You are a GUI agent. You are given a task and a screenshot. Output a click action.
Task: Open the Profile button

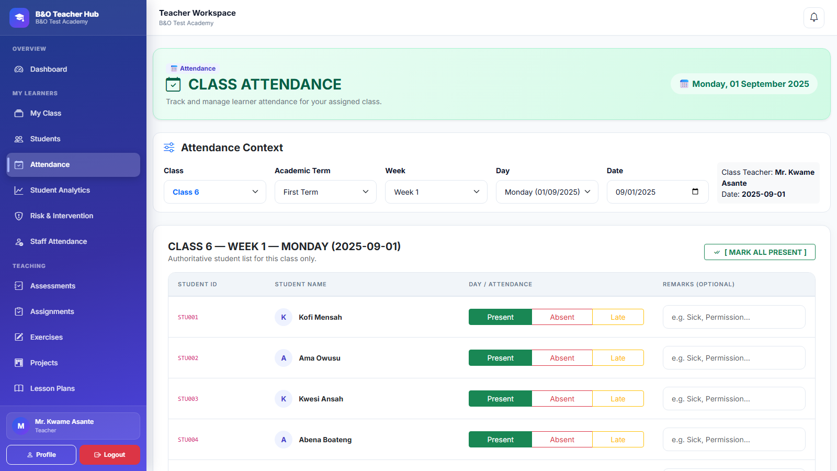pos(41,455)
